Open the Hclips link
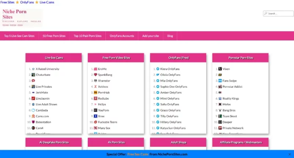Image resolution: width=294 pixels, height=158 pixels. click(x=102, y=104)
